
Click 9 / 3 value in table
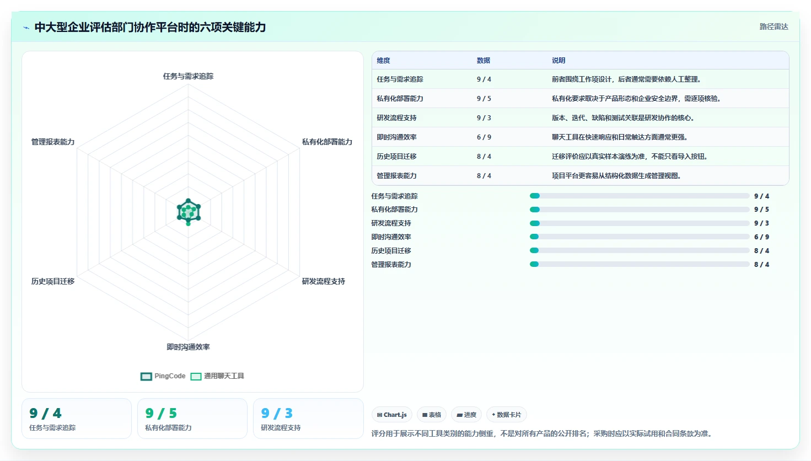tap(484, 118)
